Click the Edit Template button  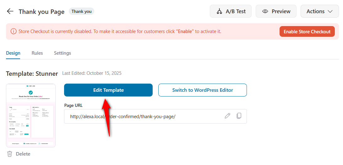(x=108, y=90)
